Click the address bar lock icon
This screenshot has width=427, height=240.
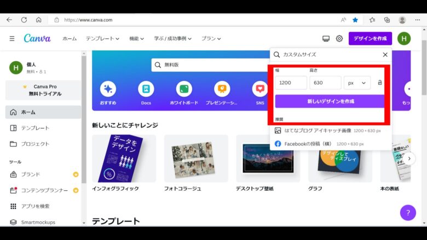click(56, 20)
